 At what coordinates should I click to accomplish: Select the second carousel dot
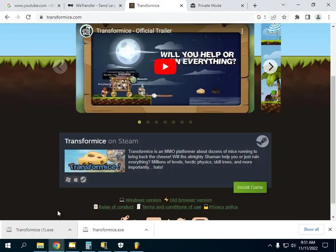click(148, 122)
